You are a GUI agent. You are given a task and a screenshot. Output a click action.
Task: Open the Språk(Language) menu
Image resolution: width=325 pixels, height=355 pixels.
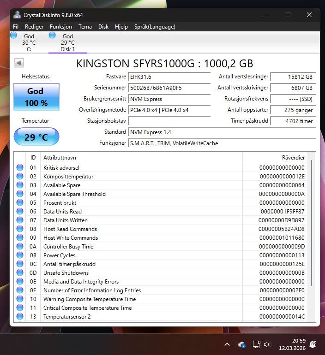click(x=155, y=27)
